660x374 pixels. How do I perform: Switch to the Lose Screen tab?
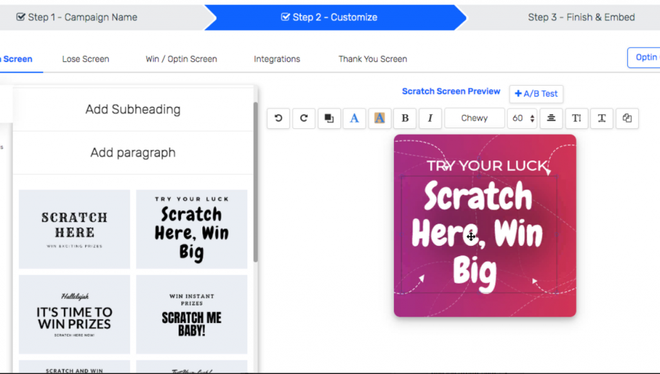pyautogui.click(x=86, y=59)
